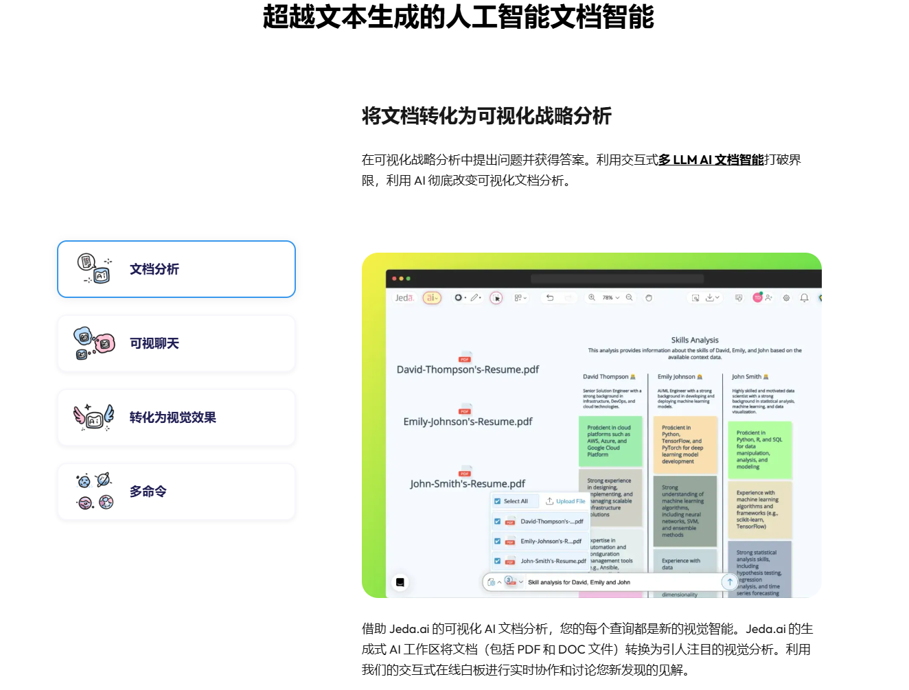The height and width of the screenshot is (690, 909).
Task: Click the pink TD user avatar
Action: 757,298
